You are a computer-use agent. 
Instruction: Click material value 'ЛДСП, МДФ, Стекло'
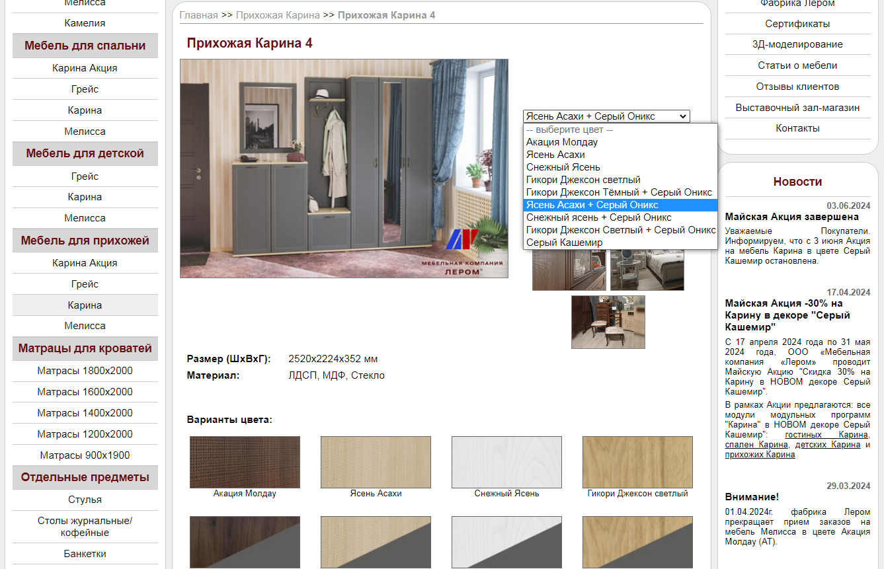click(337, 376)
